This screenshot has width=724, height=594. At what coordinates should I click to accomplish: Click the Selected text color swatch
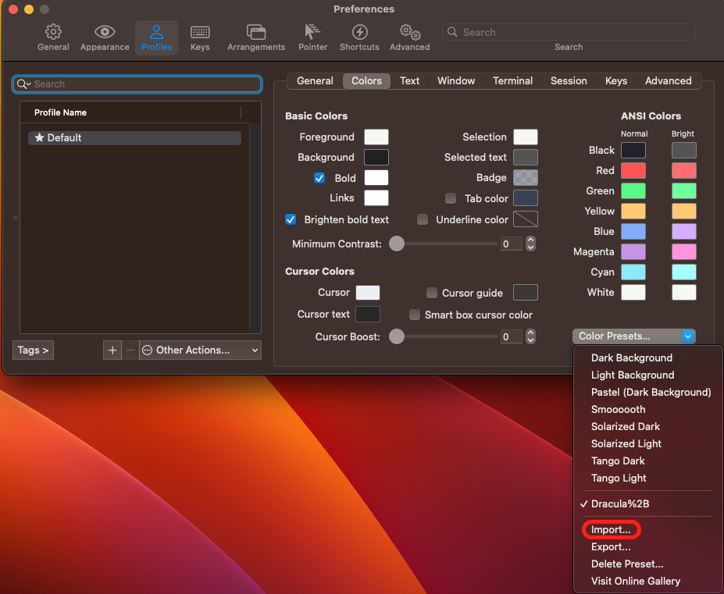[526, 158]
